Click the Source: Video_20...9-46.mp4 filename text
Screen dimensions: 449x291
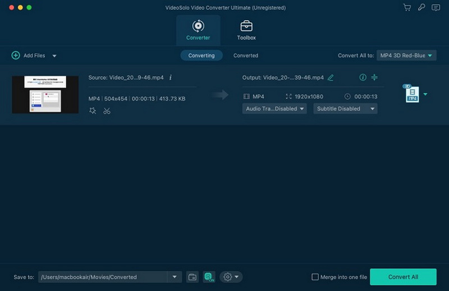tap(126, 78)
